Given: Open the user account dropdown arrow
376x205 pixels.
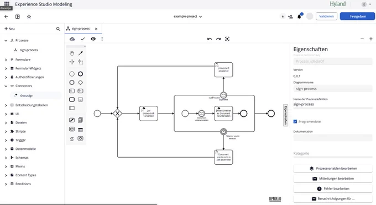Looking at the screenshot, I should click(370, 4).
